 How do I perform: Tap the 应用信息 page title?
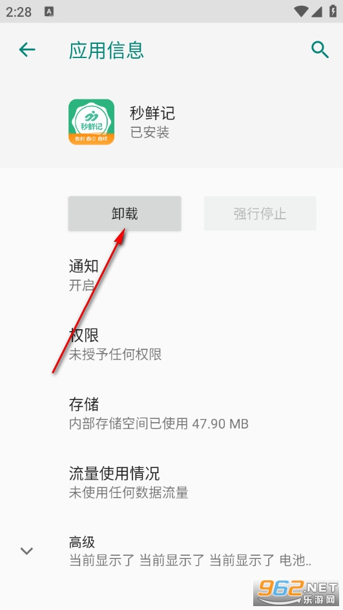pos(107,50)
